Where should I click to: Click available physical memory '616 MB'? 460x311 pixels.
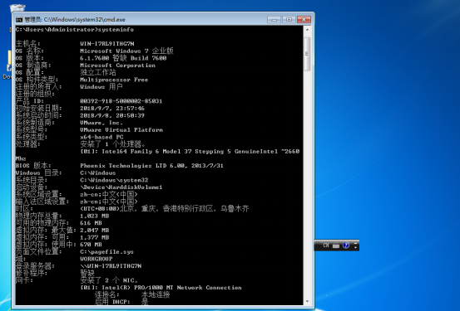[91, 223]
